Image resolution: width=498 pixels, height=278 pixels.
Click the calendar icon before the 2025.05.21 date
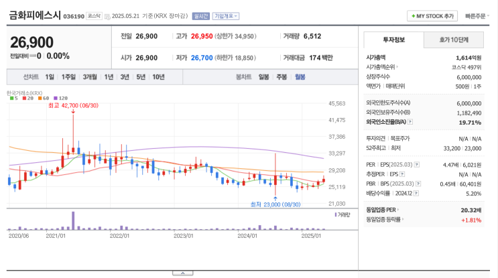click(107, 17)
